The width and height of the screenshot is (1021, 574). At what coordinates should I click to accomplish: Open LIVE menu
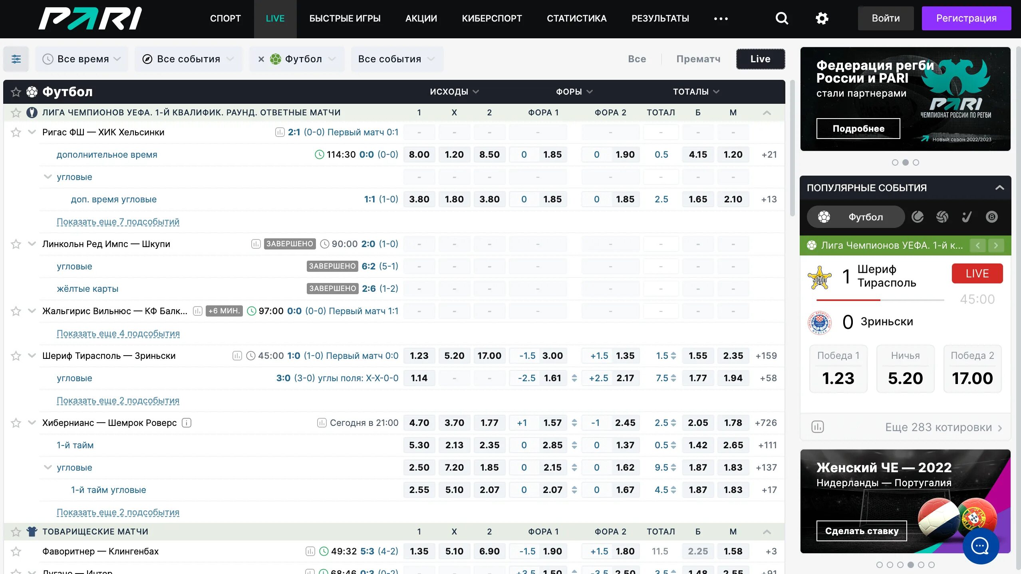275,18
